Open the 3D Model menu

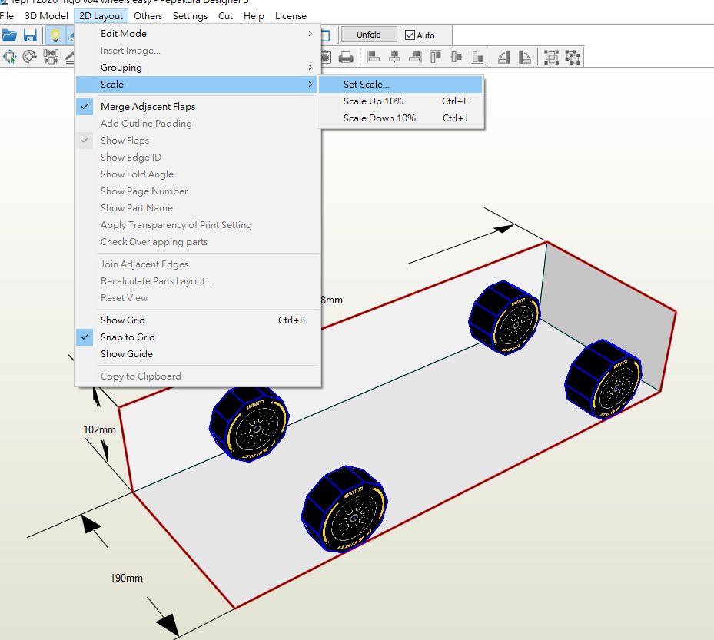coord(46,15)
